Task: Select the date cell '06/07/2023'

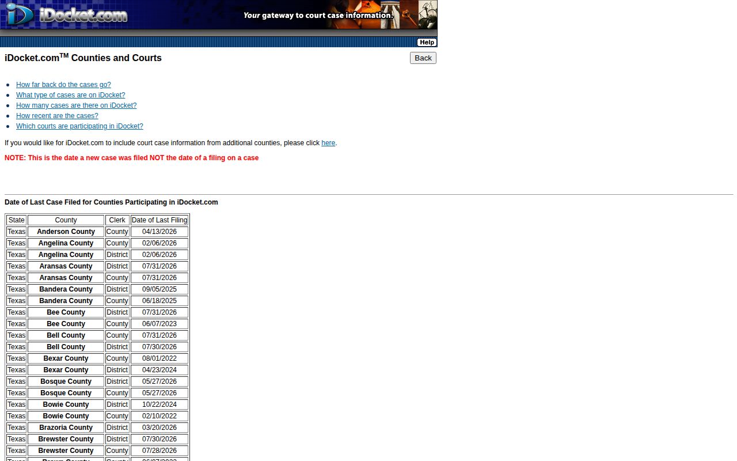Action: click(x=159, y=324)
